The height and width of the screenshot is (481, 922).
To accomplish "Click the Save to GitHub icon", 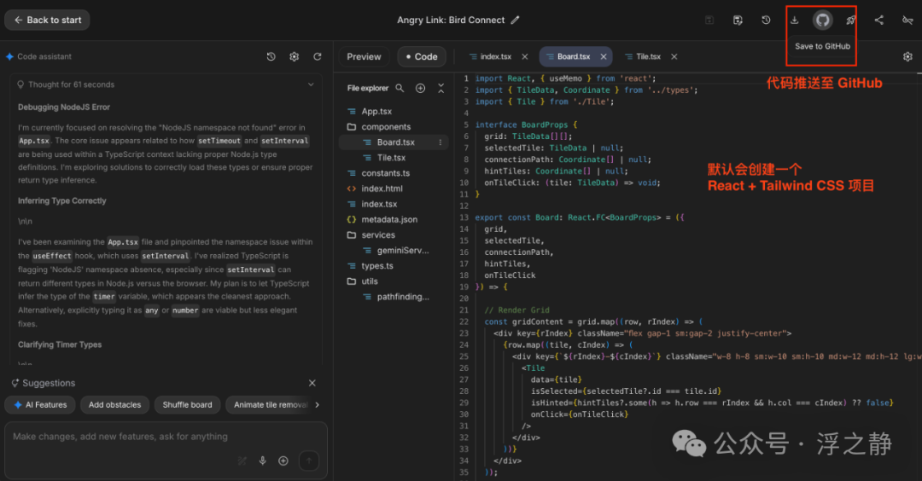I will pos(822,20).
